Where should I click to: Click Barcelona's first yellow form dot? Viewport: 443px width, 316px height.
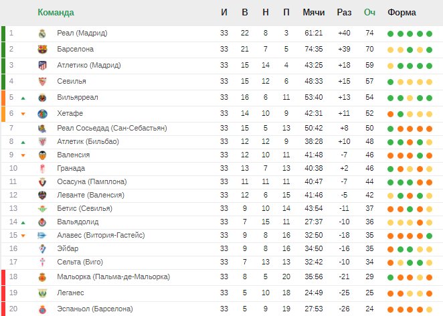click(390, 50)
